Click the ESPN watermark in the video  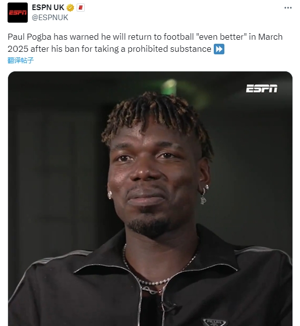(262, 89)
